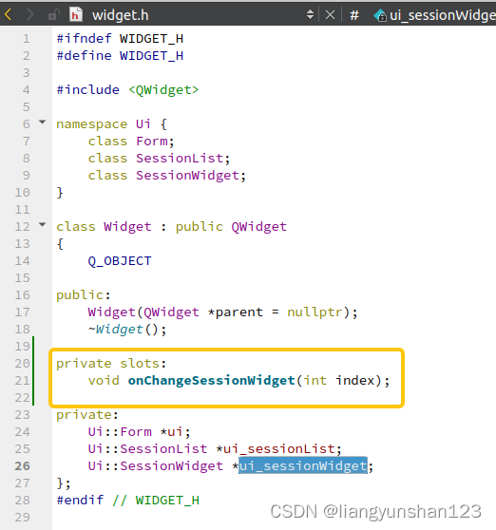Click line number 12
Viewport: 496px width, 530px height.
click(22, 227)
